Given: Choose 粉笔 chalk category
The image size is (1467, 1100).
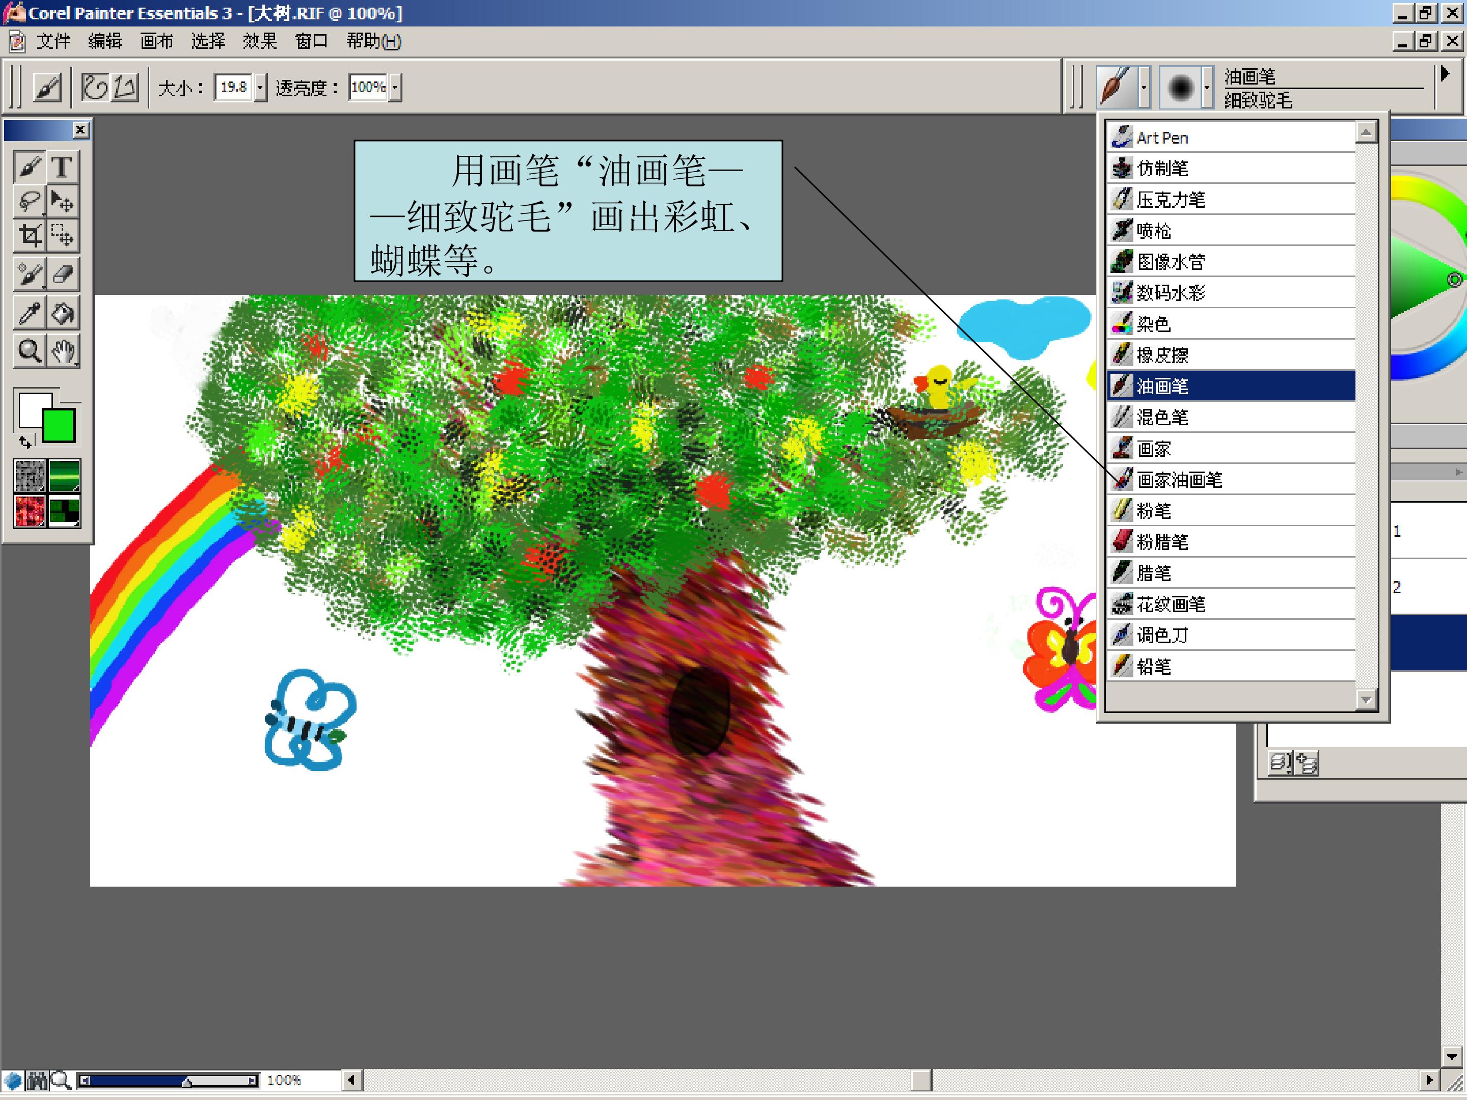Looking at the screenshot, I should click(1232, 511).
